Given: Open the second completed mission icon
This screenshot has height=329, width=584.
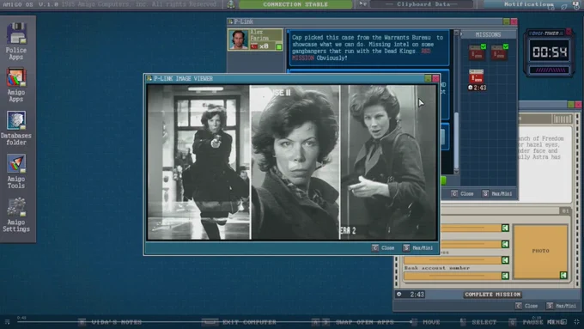Looking at the screenshot, I should click(499, 52).
